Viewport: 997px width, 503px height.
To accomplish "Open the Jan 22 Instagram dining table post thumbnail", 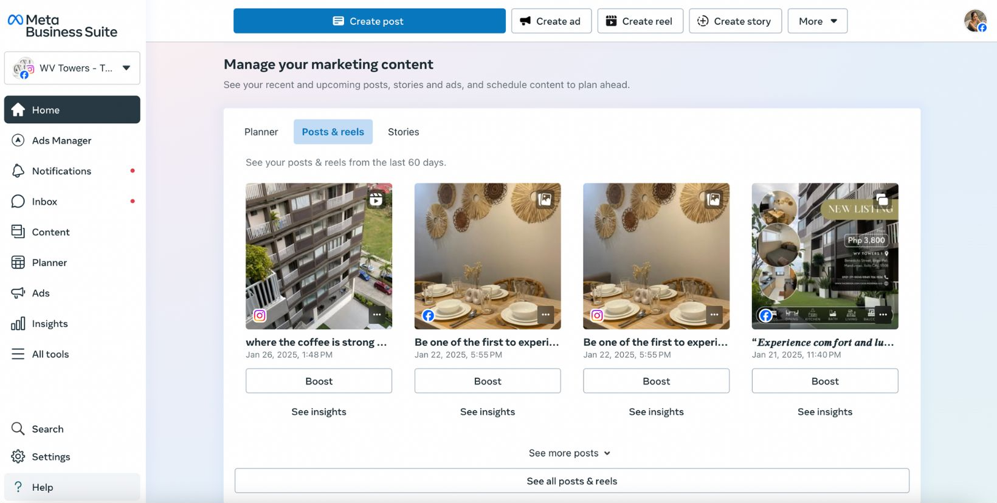I will [657, 256].
